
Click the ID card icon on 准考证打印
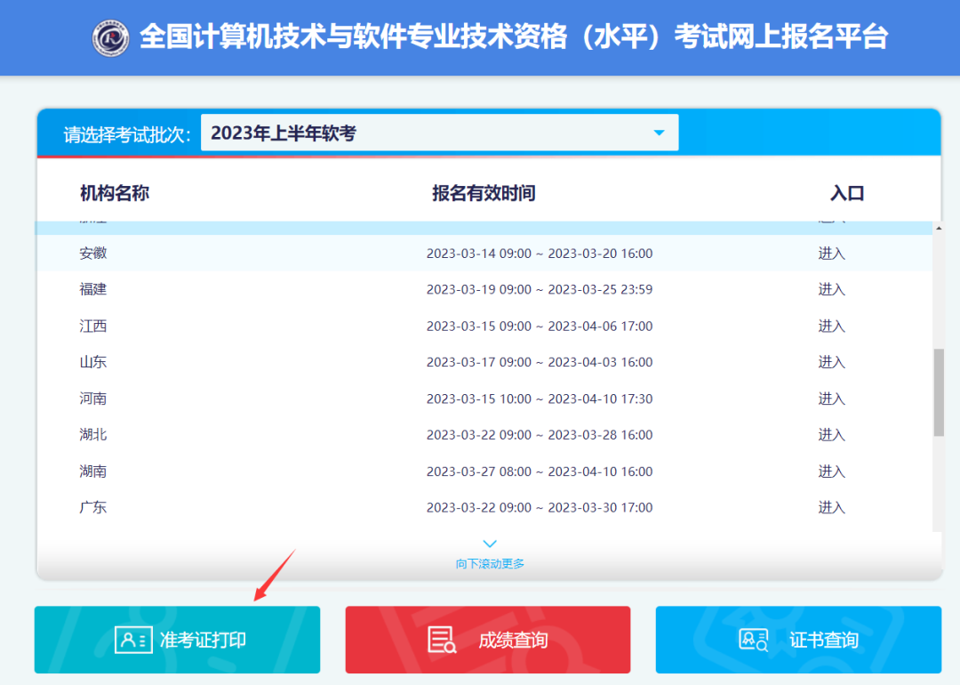[133, 641]
